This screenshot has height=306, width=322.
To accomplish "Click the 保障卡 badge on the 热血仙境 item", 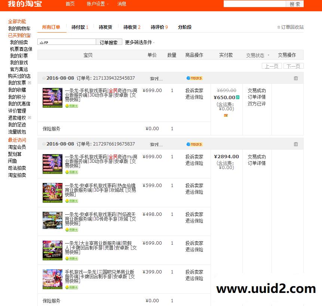I will coord(71,201).
